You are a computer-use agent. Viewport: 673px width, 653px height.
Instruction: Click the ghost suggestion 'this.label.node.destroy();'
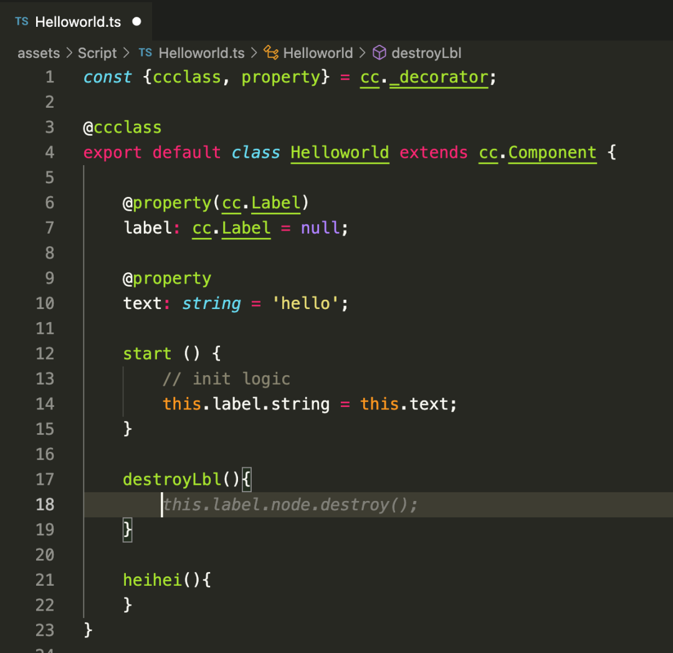pos(290,505)
